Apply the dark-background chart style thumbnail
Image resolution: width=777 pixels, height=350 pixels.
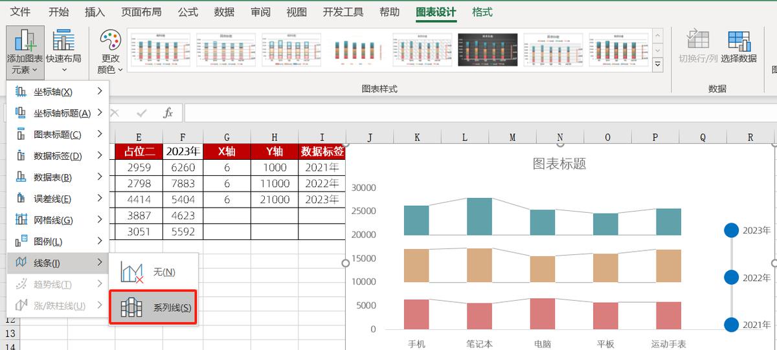488,50
